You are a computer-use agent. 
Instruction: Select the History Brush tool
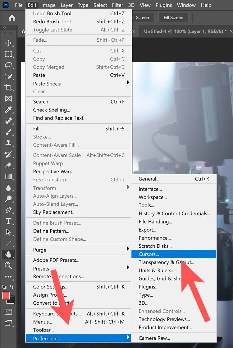[8, 154]
